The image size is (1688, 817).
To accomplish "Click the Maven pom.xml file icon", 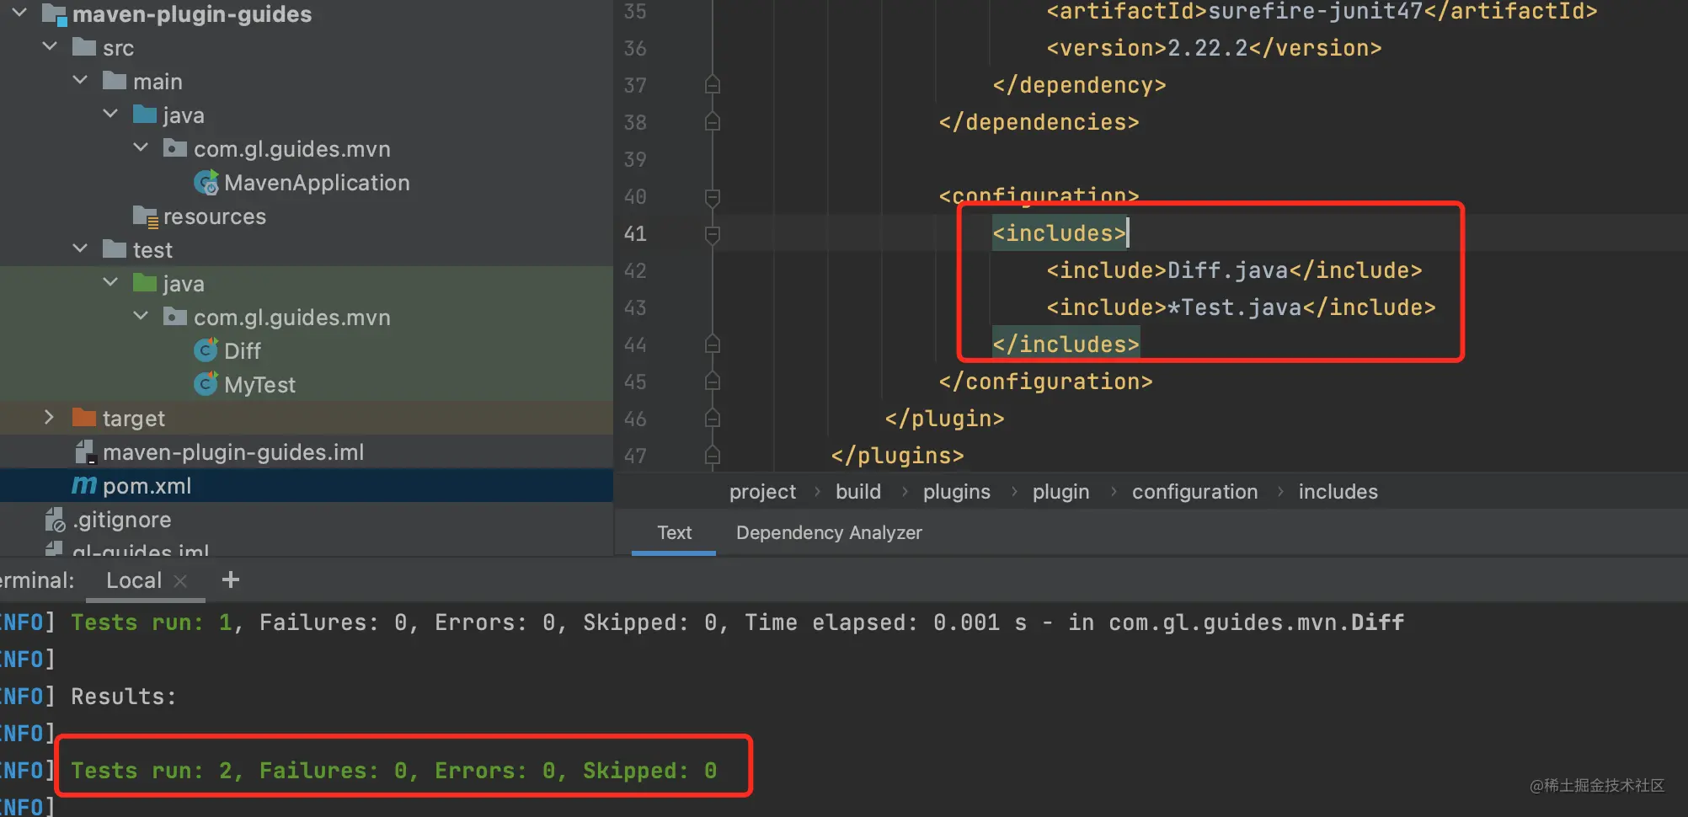I will coord(84,485).
